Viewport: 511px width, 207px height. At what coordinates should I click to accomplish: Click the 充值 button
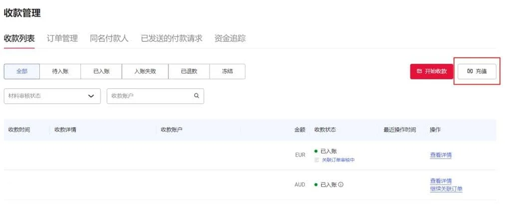[477, 71]
